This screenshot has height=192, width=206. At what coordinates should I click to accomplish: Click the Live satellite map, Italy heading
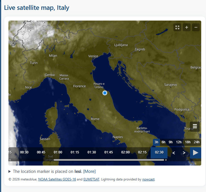(37, 8)
